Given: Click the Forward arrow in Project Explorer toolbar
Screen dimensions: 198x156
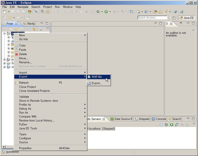Looking at the screenshot, I should (x=17, y=29).
